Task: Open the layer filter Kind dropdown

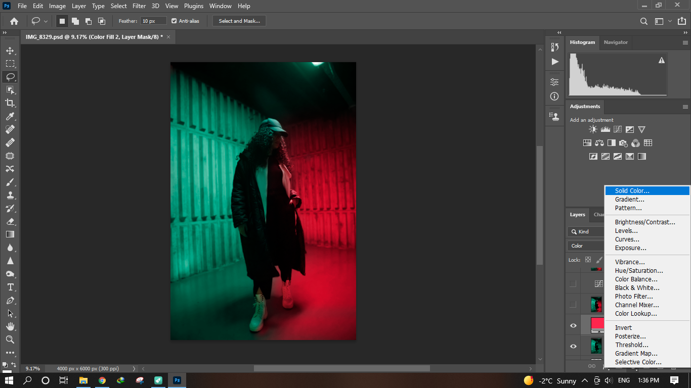Action: (x=586, y=232)
